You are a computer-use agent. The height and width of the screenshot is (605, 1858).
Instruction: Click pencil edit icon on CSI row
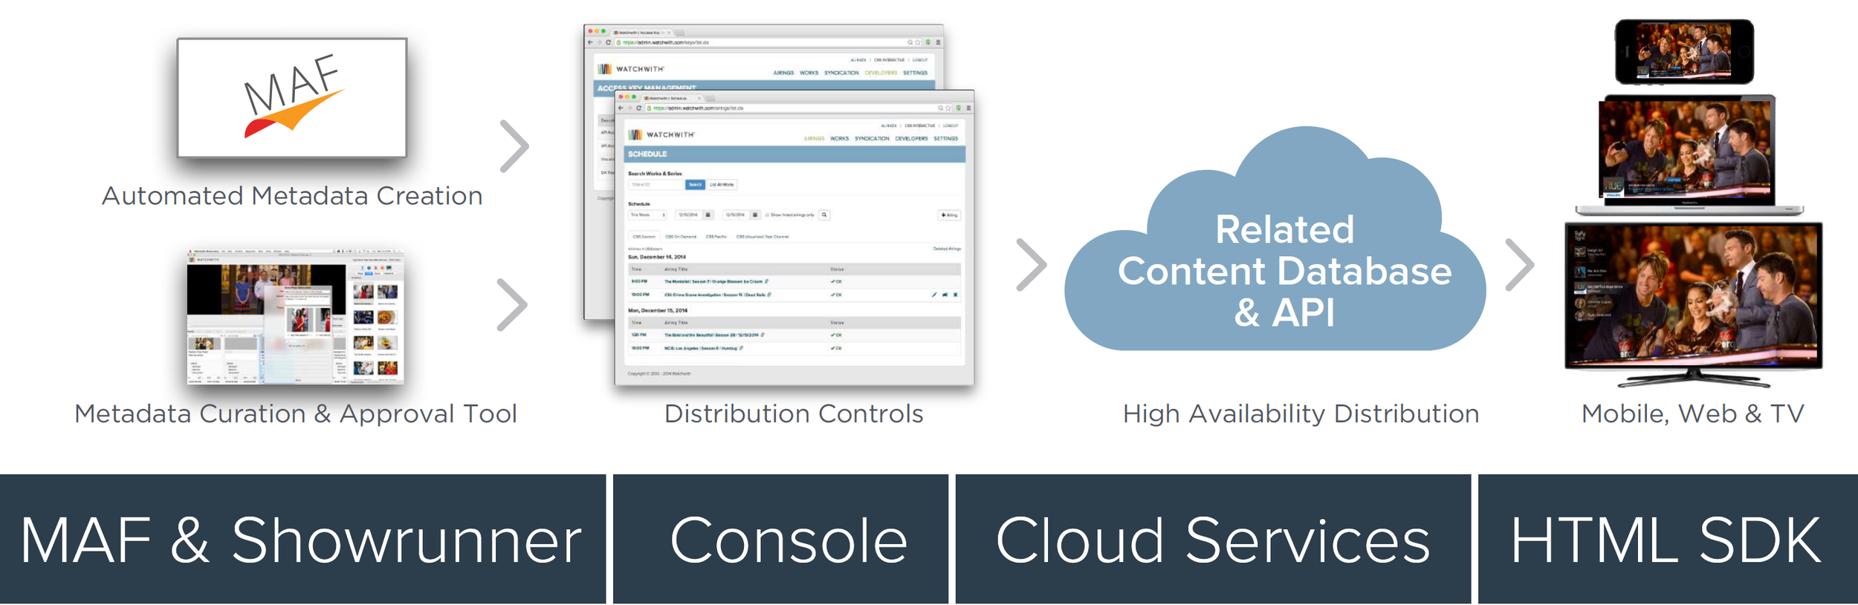[x=934, y=295]
